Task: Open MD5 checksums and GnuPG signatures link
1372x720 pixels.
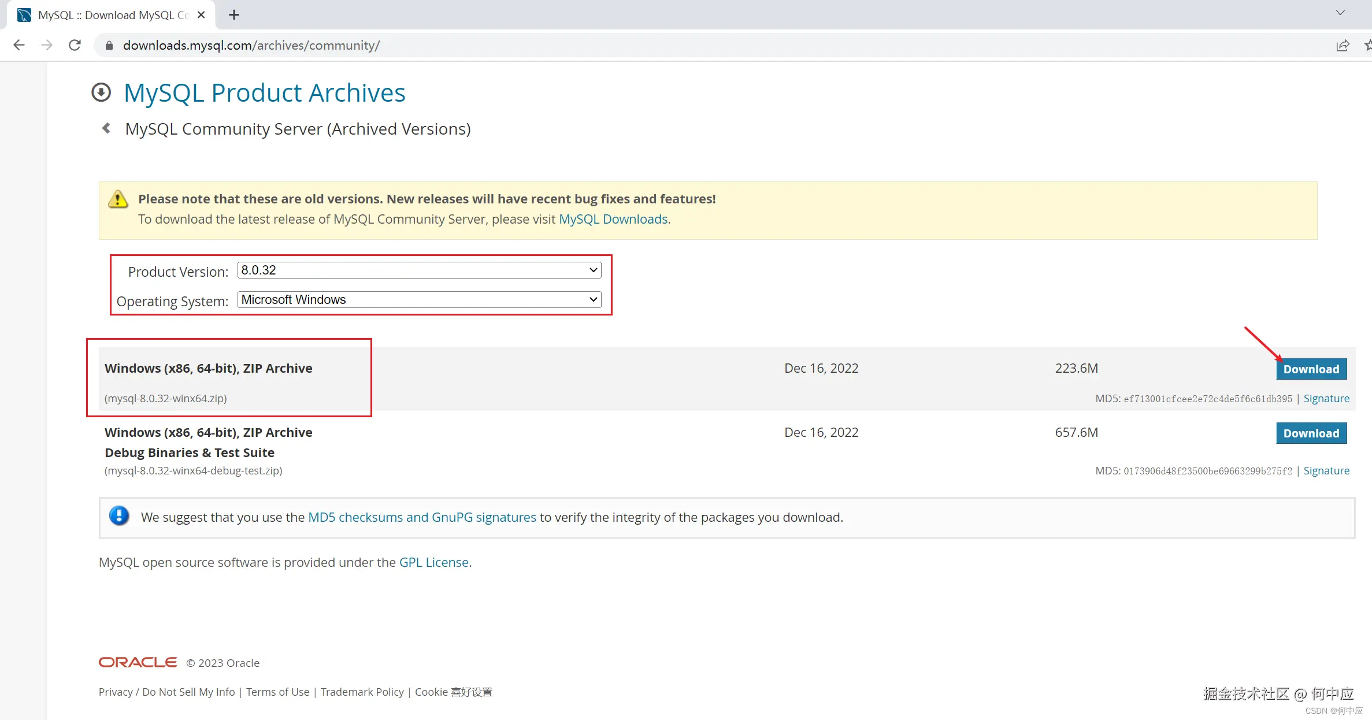Action: [422, 517]
